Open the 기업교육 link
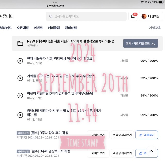Screen dimensions: 165x165 (155, 28)
